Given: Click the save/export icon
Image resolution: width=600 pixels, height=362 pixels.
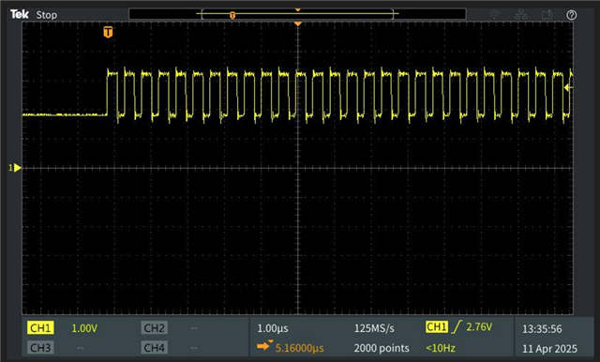Looking at the screenshot, I should point(547,15).
